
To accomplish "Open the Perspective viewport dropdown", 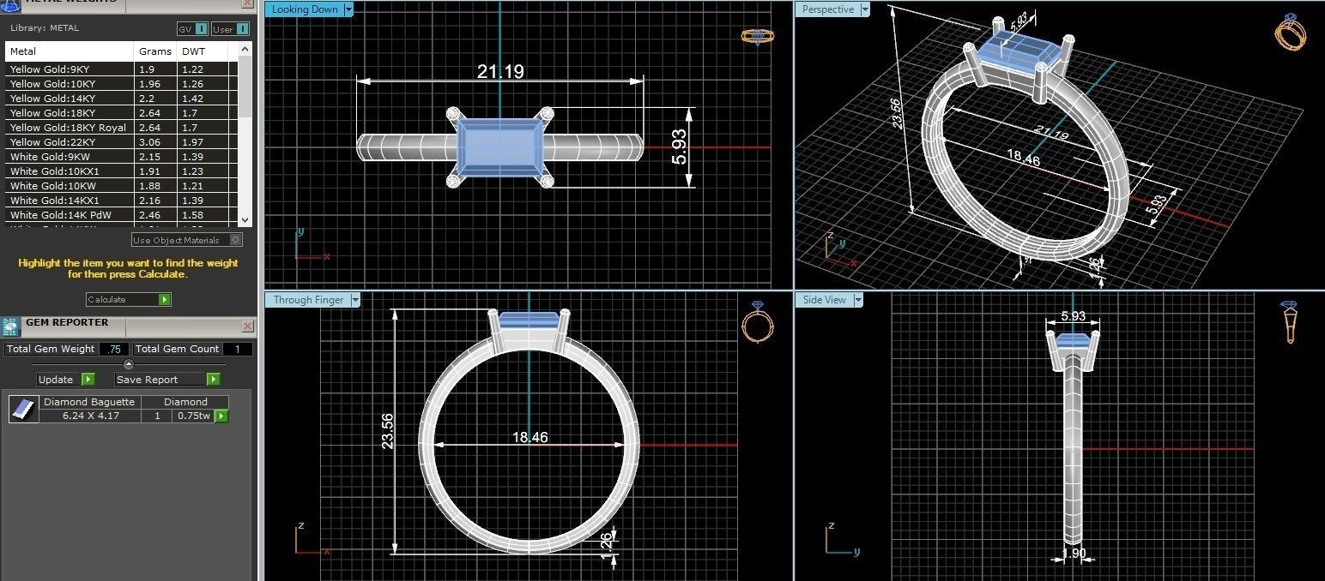I will tap(864, 9).
